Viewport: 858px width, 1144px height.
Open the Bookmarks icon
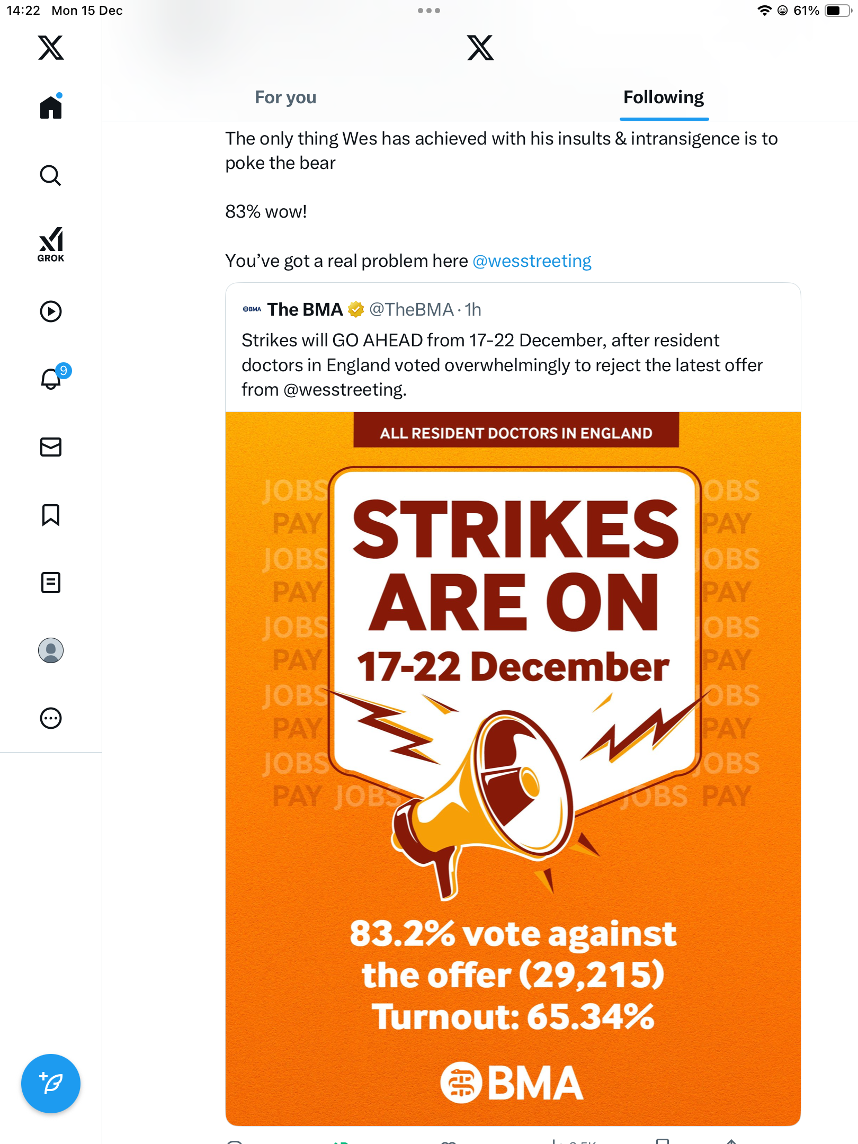tap(51, 515)
